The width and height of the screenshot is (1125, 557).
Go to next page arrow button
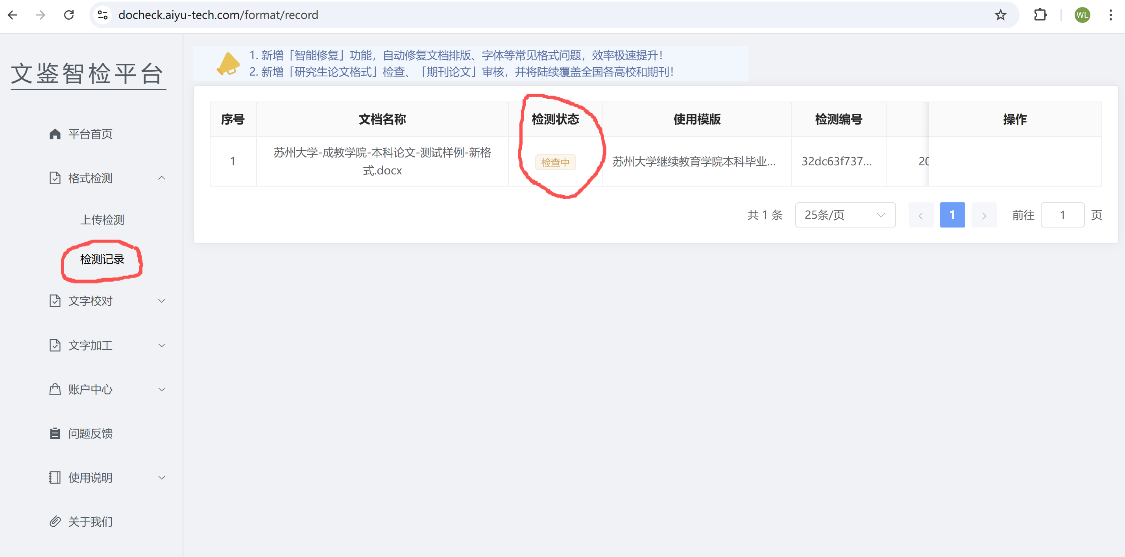(x=983, y=215)
